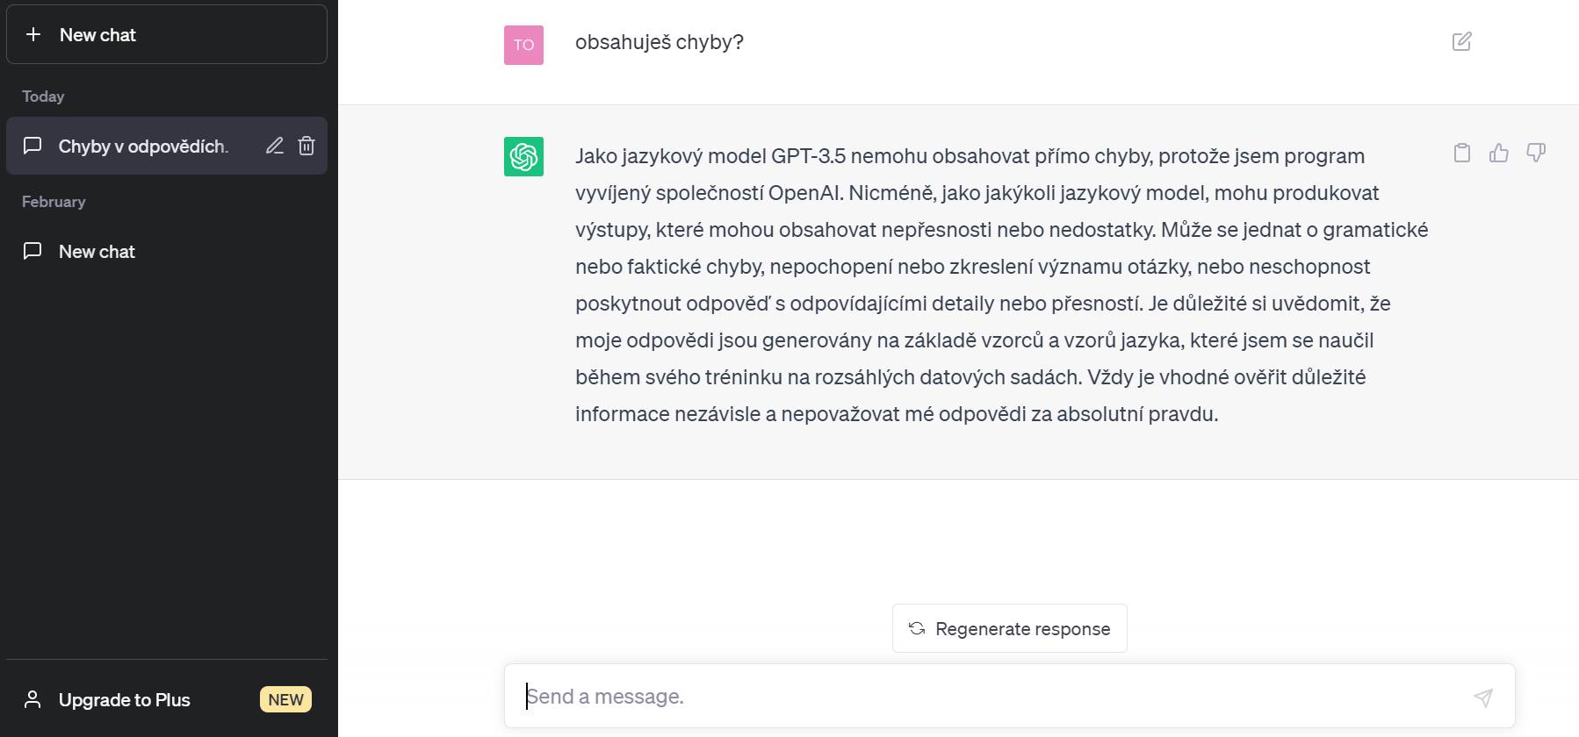1579x737 pixels.
Task: Give thumbs up to the response
Action: coord(1498,153)
